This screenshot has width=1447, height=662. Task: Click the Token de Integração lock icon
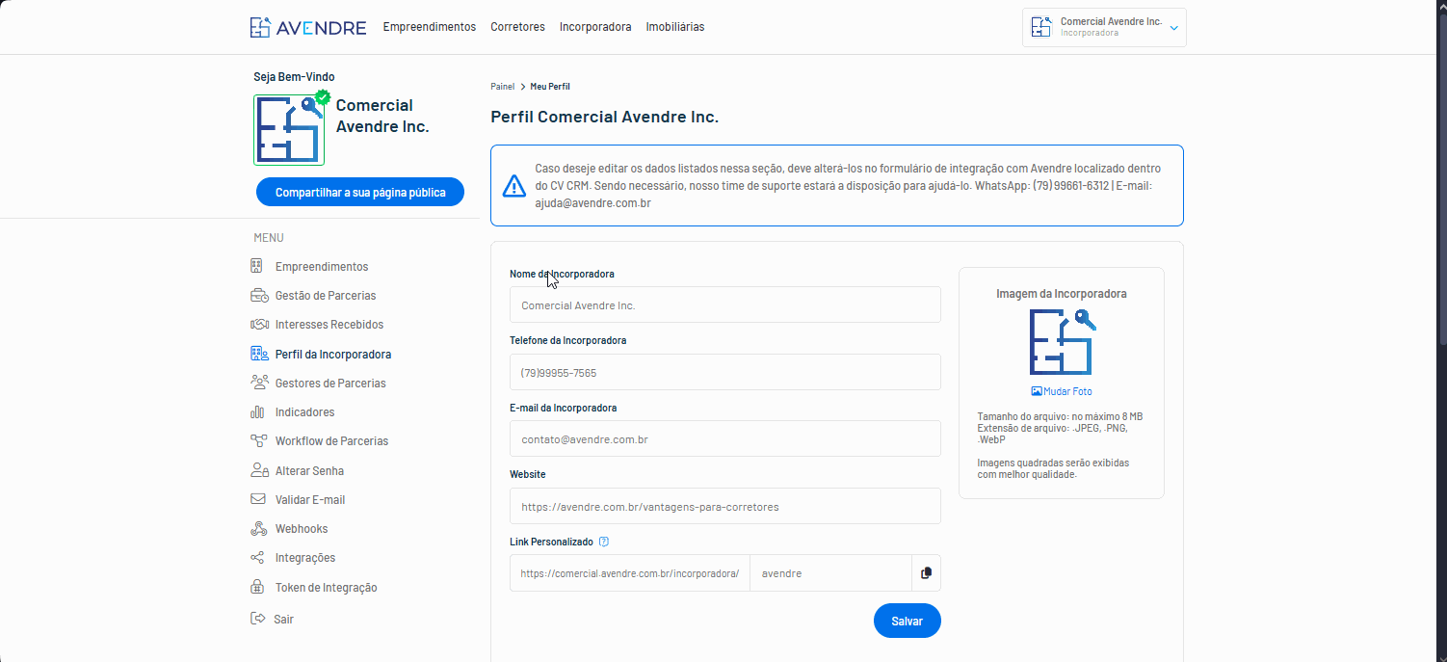[x=257, y=587]
